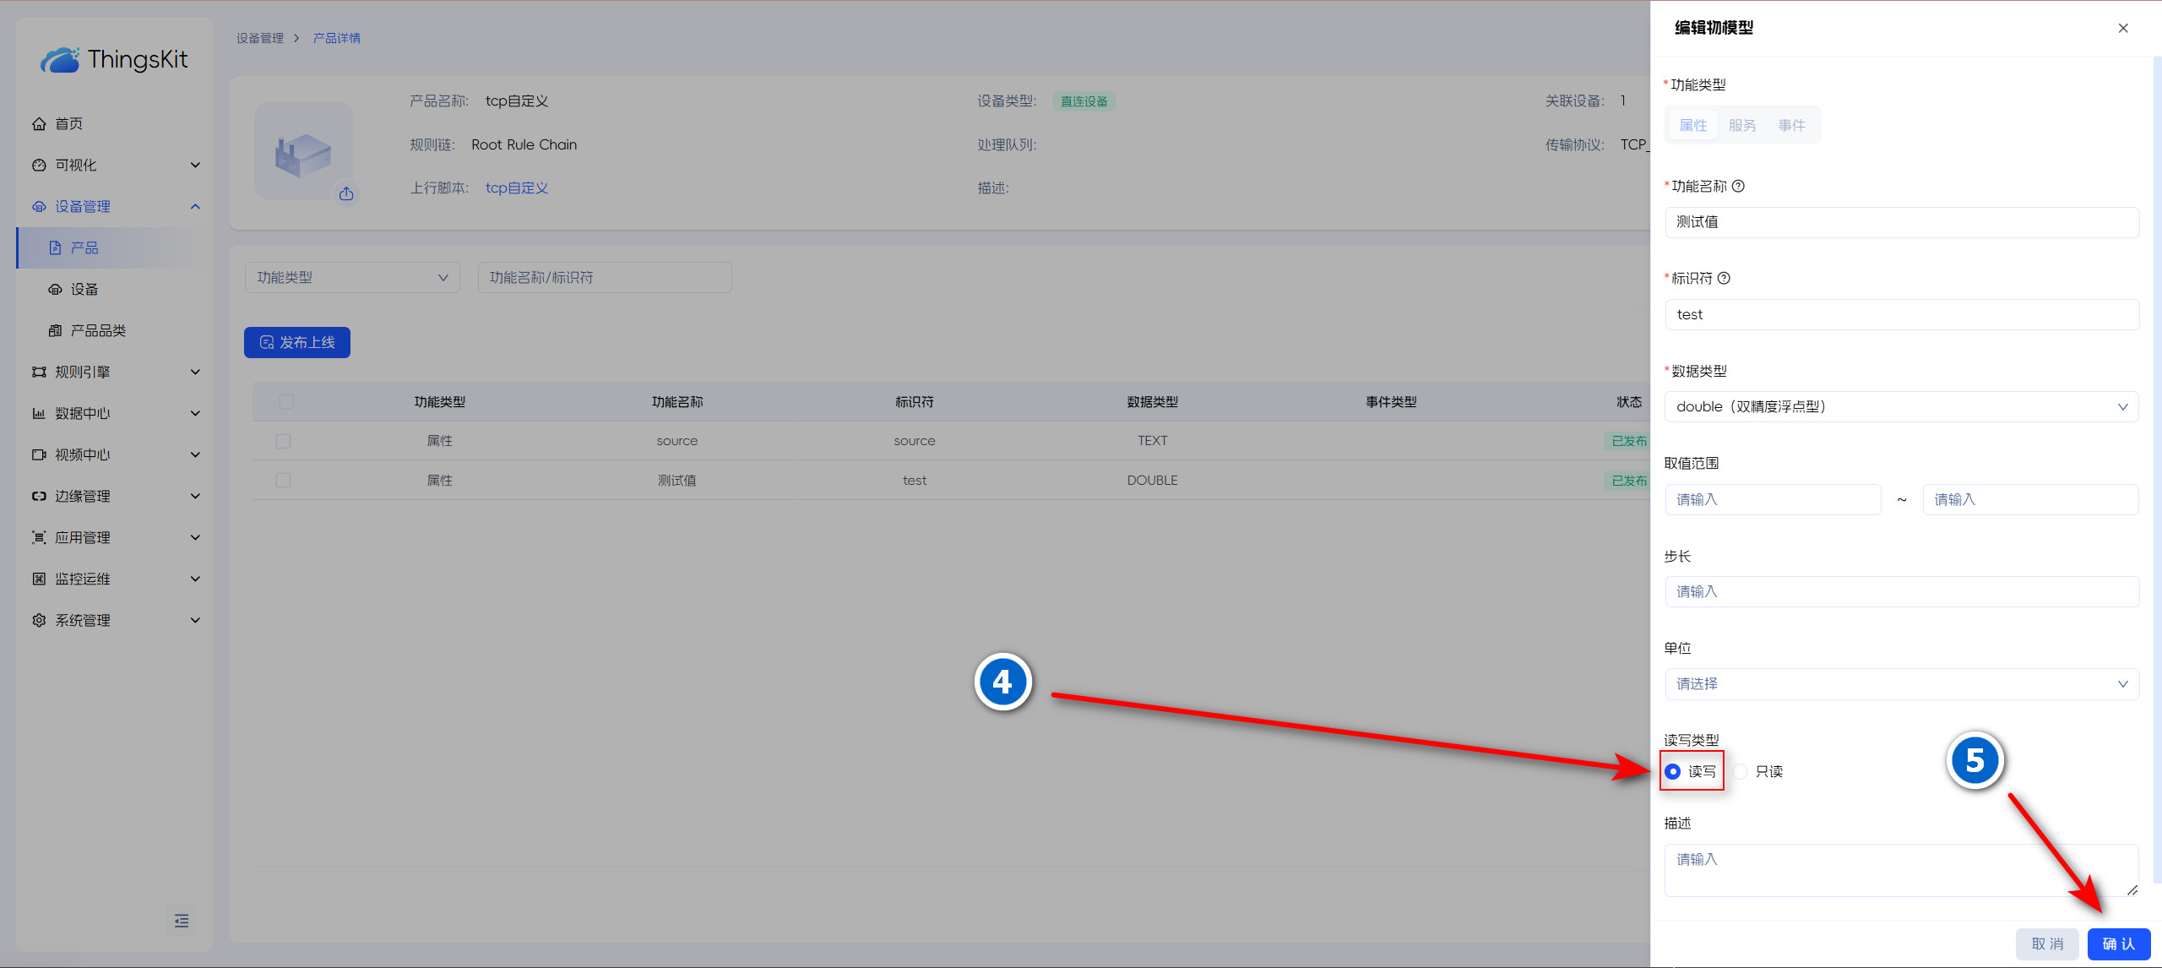The height and width of the screenshot is (968, 2162).
Task: Click the upload icon on product image
Action: 346,194
